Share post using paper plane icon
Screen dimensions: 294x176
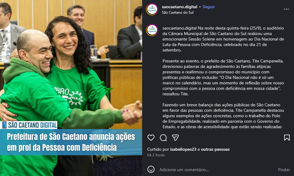(x=175, y=138)
